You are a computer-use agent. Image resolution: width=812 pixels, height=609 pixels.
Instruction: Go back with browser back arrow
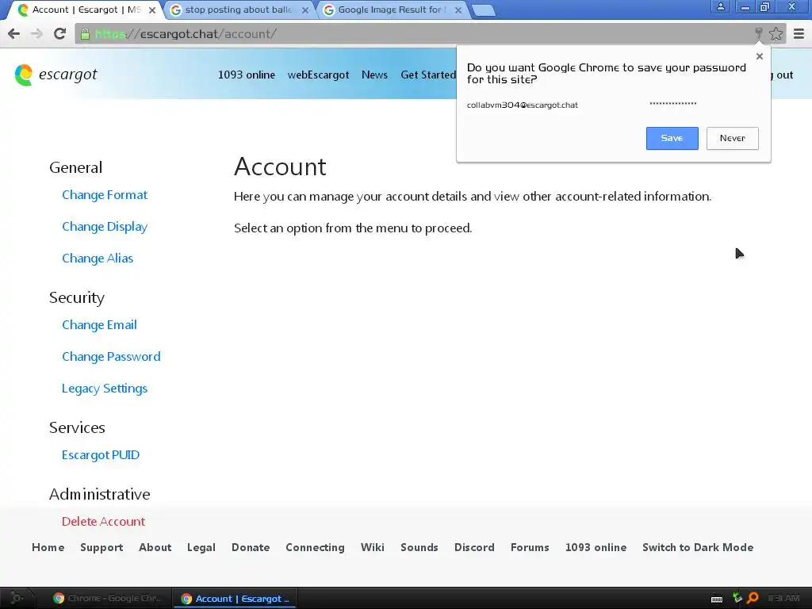14,33
